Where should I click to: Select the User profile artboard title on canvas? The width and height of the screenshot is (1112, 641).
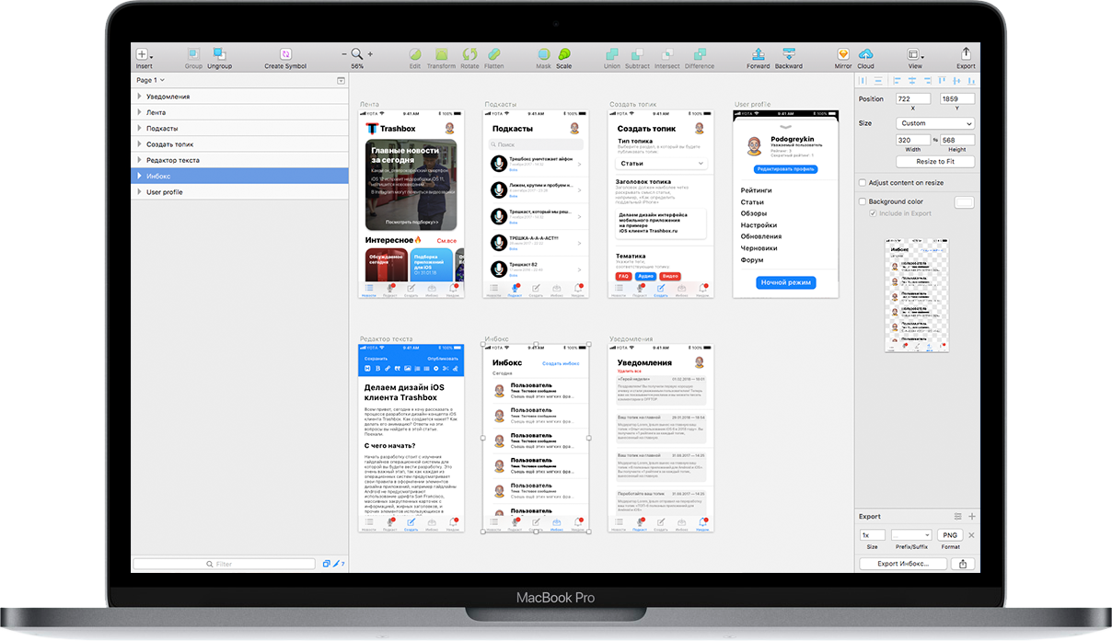click(753, 105)
